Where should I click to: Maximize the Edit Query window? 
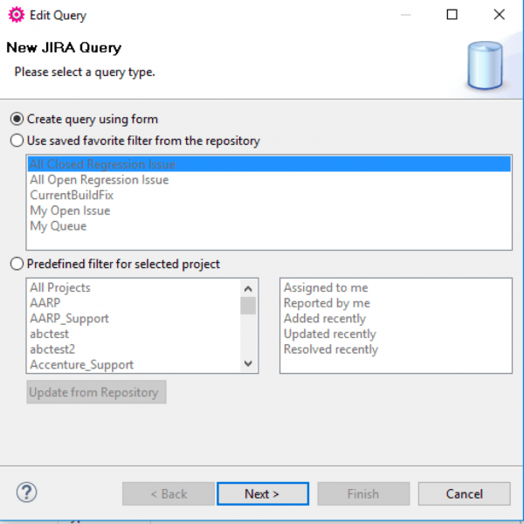(452, 15)
